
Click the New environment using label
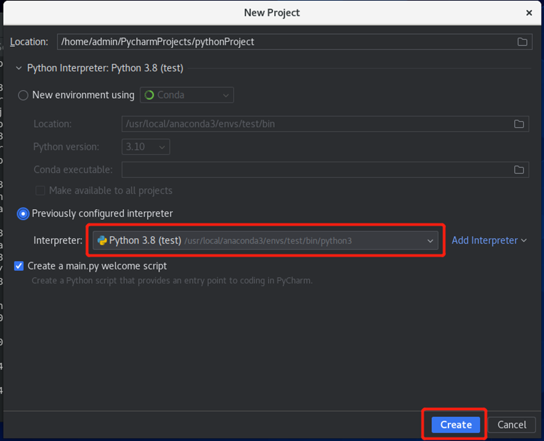[83, 95]
